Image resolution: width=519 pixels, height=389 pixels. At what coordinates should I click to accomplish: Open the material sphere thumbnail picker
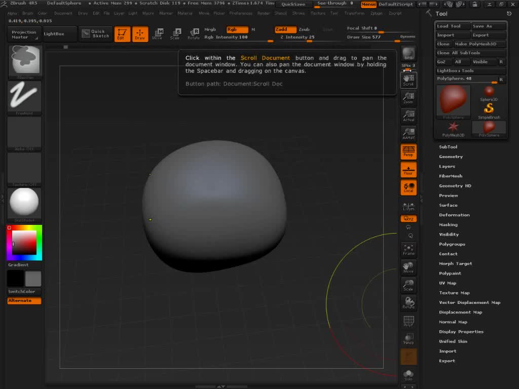[24, 205]
